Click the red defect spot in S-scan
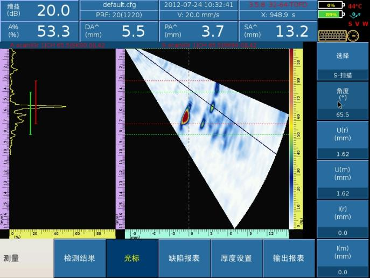This screenshot has height=278, width=370. pyautogui.click(x=185, y=116)
